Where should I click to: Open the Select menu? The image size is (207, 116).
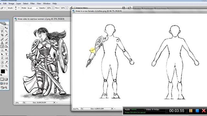26,4
